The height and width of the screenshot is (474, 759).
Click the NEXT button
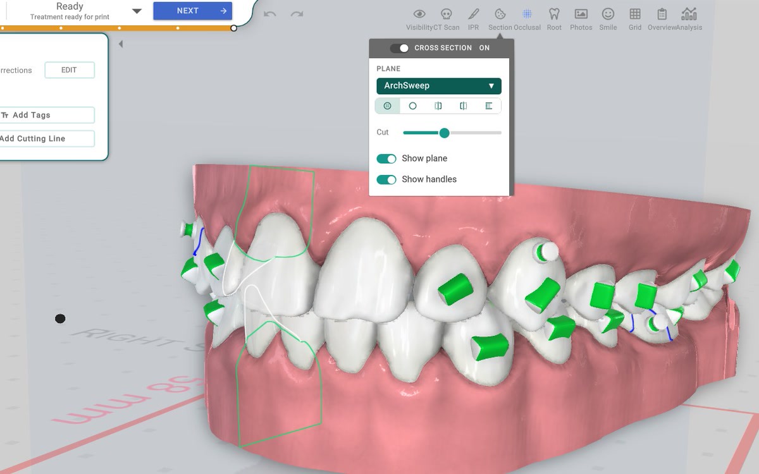click(192, 11)
